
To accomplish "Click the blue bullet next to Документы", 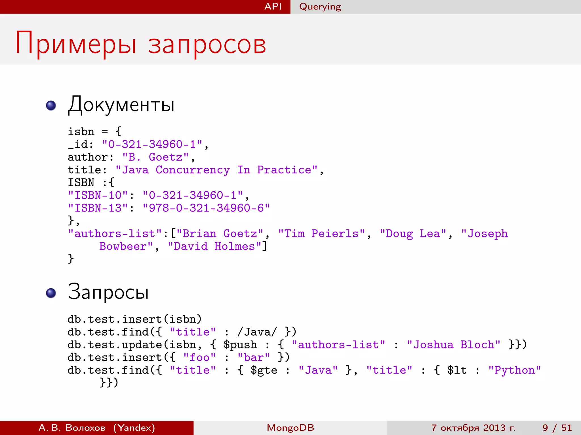I will click(51, 106).
